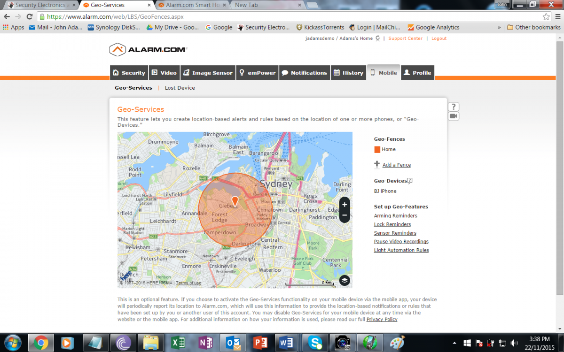Open the Lock Reminders link
The width and height of the screenshot is (564, 352).
click(392, 224)
